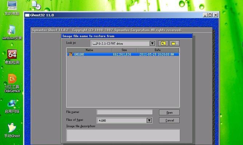The width and height of the screenshot is (243, 145).
Task: Click the Ghost32 title bar icon
Action: pos(27,15)
